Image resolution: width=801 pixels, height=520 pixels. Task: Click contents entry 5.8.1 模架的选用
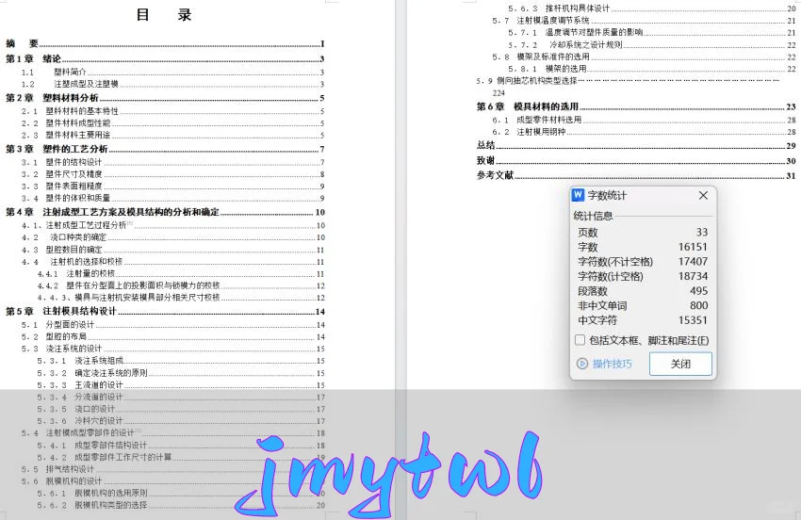(652, 69)
